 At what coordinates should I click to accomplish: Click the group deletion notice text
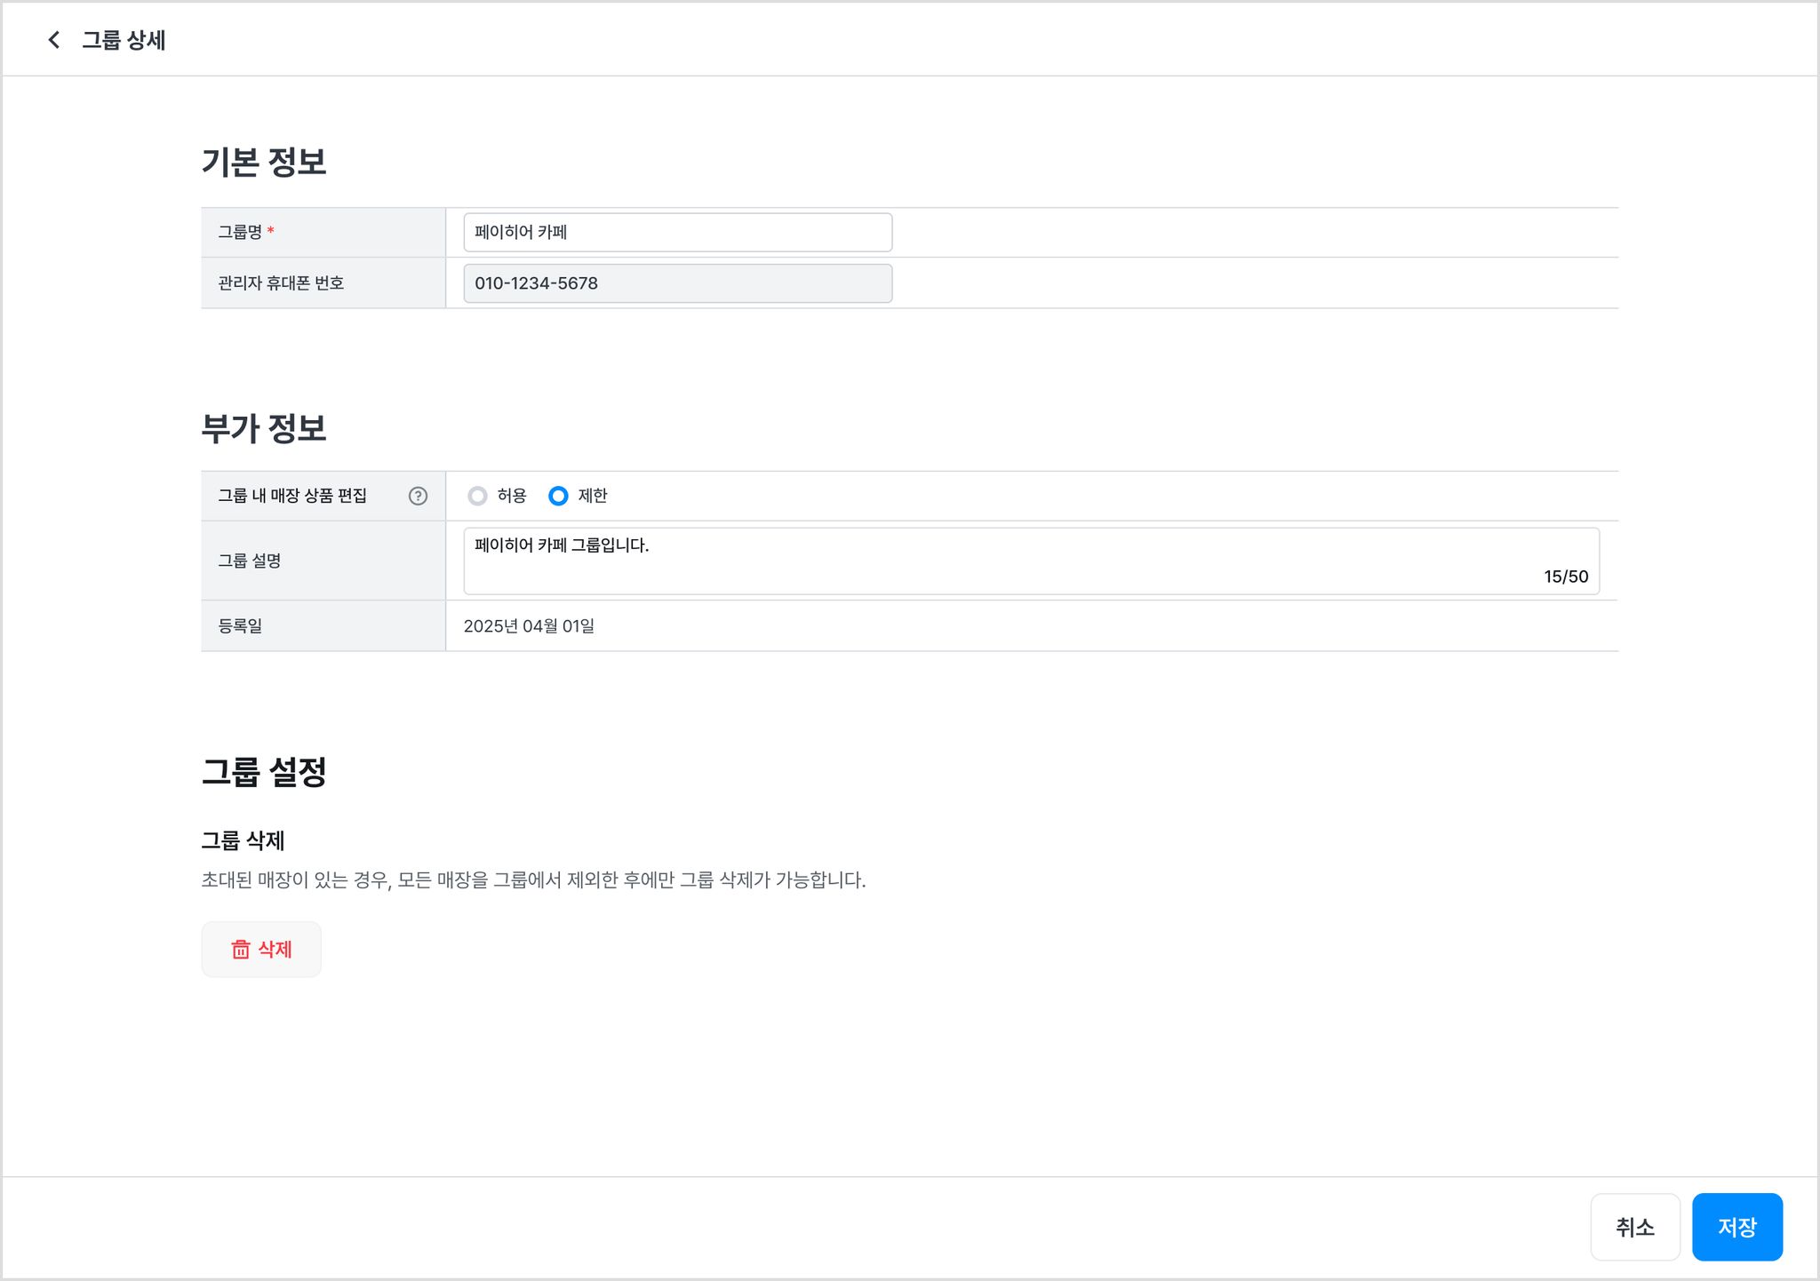point(533,880)
